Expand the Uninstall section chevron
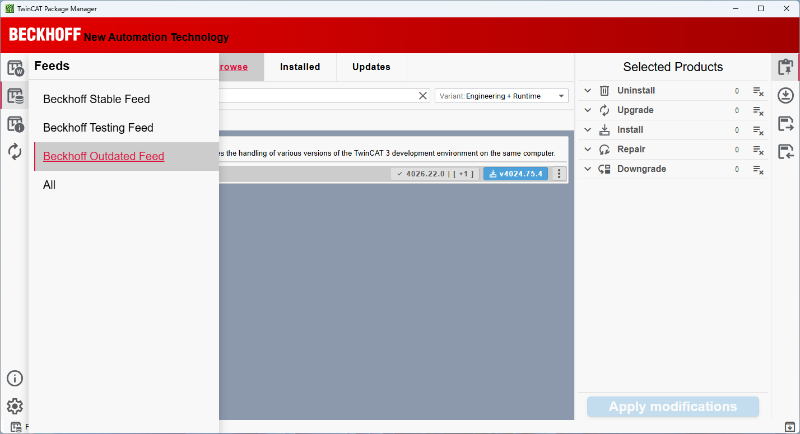800x434 pixels. pos(588,91)
